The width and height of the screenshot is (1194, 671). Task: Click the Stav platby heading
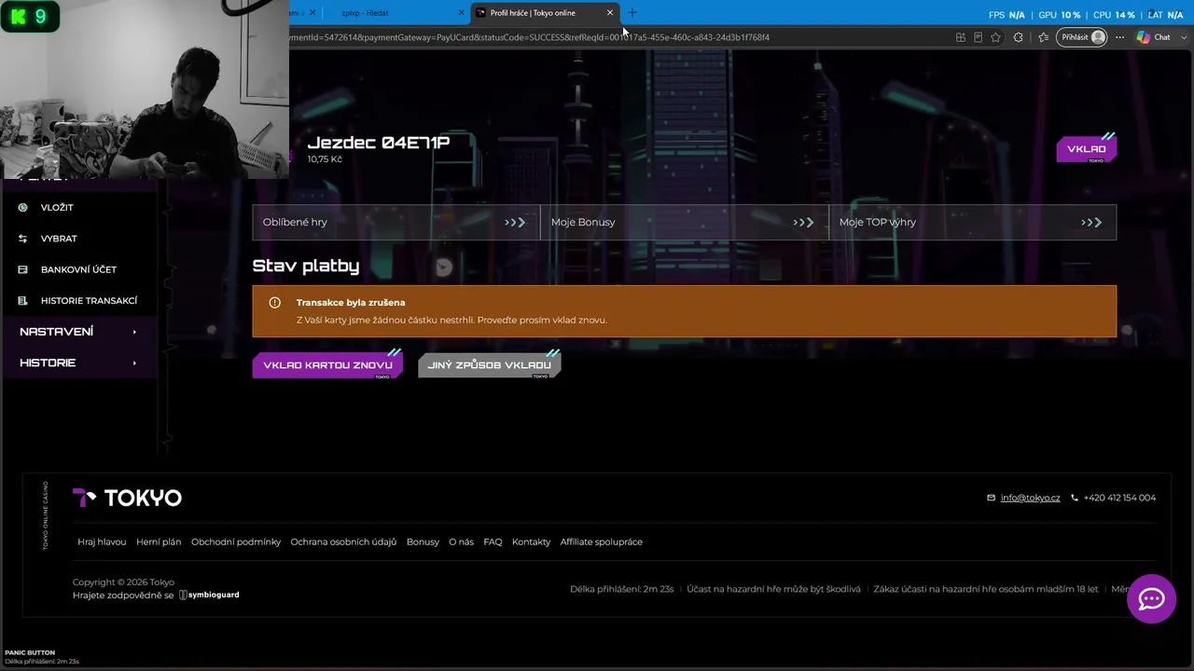(x=306, y=266)
